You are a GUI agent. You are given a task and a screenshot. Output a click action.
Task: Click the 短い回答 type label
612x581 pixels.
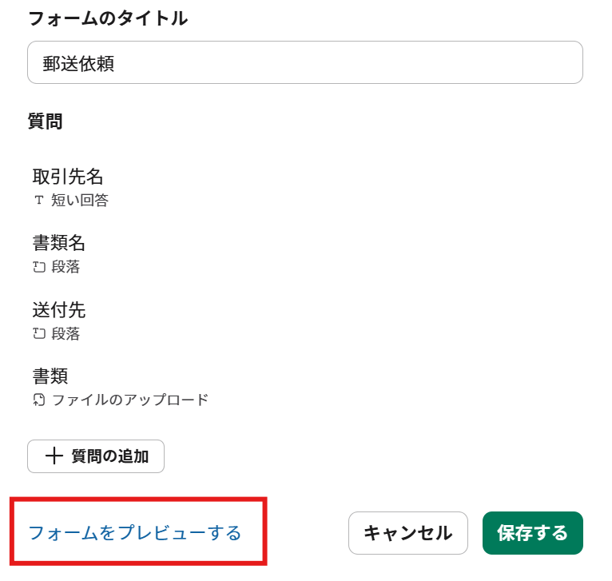coord(80,201)
